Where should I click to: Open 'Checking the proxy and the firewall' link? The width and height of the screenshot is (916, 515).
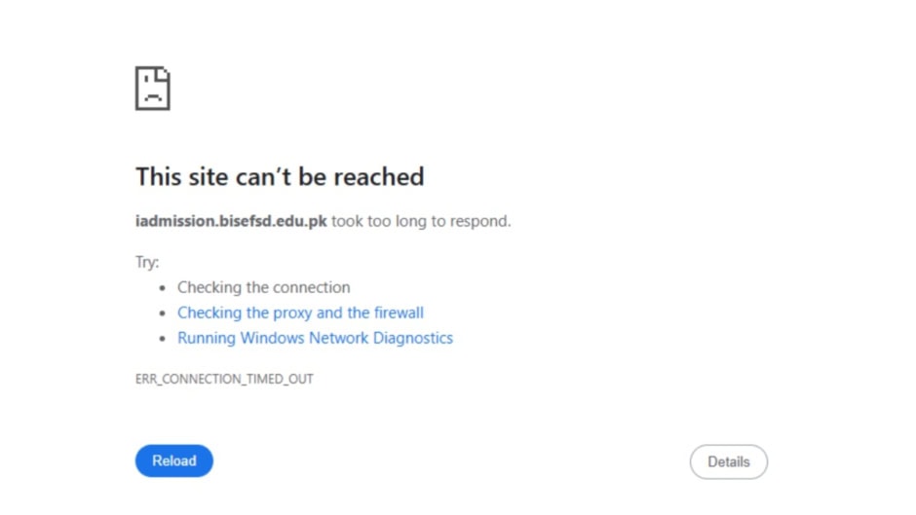300,313
